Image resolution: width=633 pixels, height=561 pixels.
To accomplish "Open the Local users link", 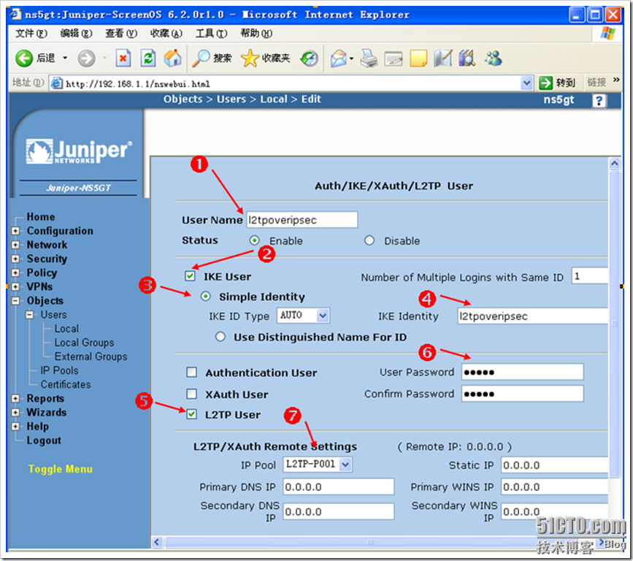I will coord(66,329).
